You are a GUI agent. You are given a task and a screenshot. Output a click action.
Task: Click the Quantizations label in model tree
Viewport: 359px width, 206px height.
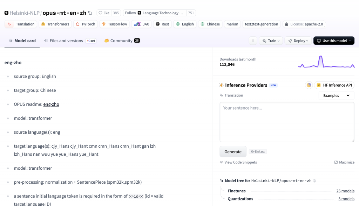click(241, 199)
